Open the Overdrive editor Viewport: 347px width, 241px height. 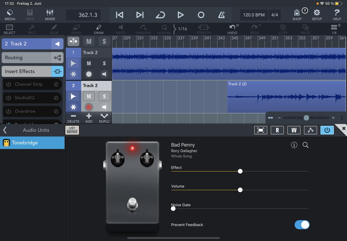tap(56, 111)
